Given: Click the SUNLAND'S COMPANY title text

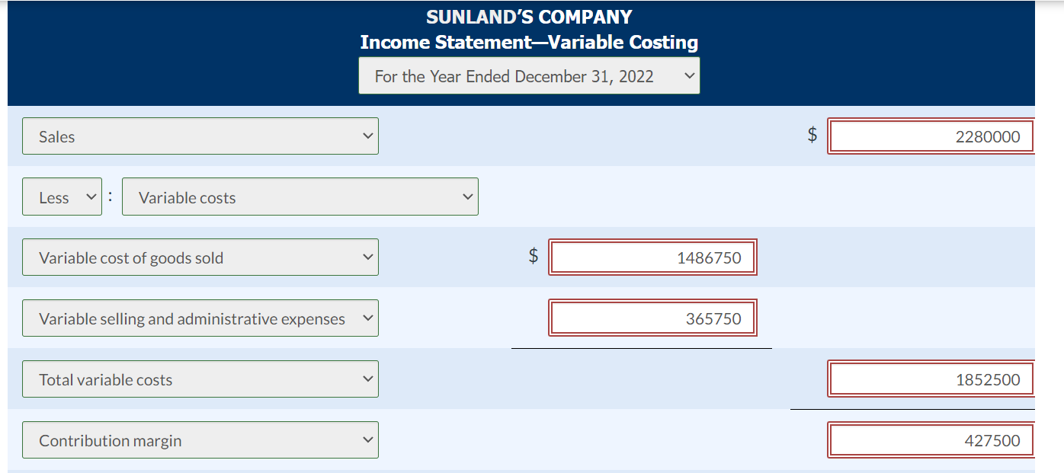Looking at the screenshot, I should tap(530, 16).
